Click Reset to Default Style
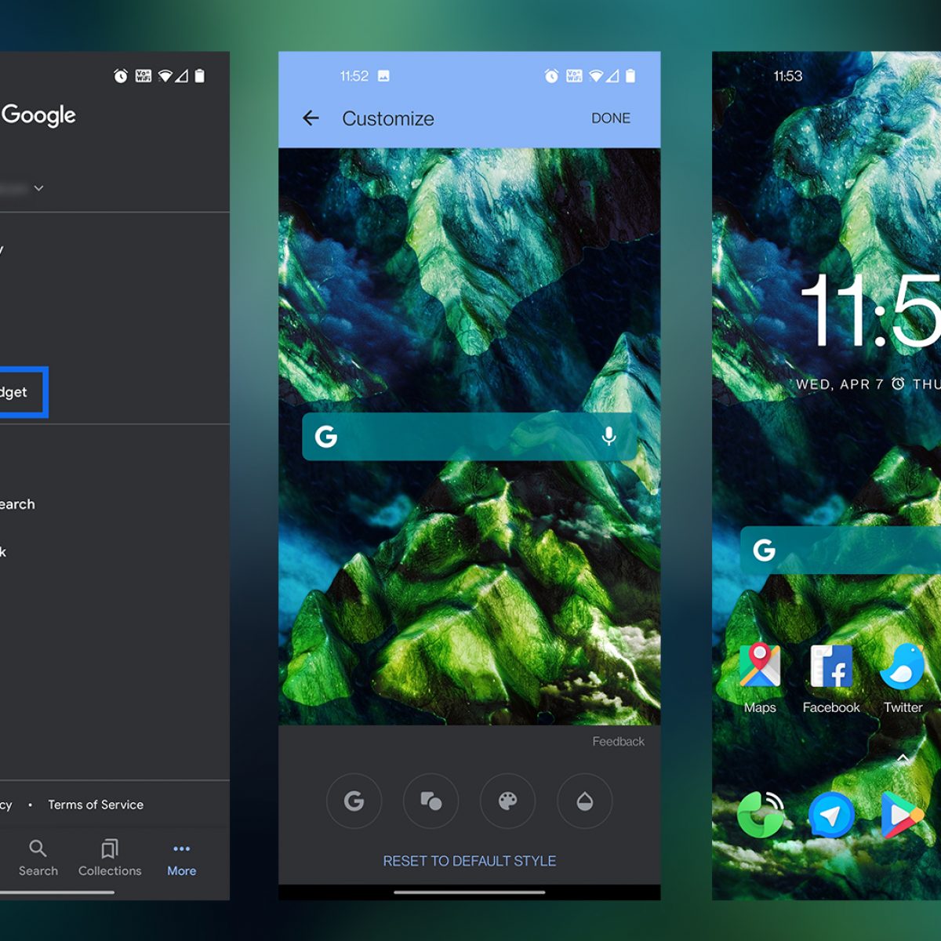 click(469, 861)
